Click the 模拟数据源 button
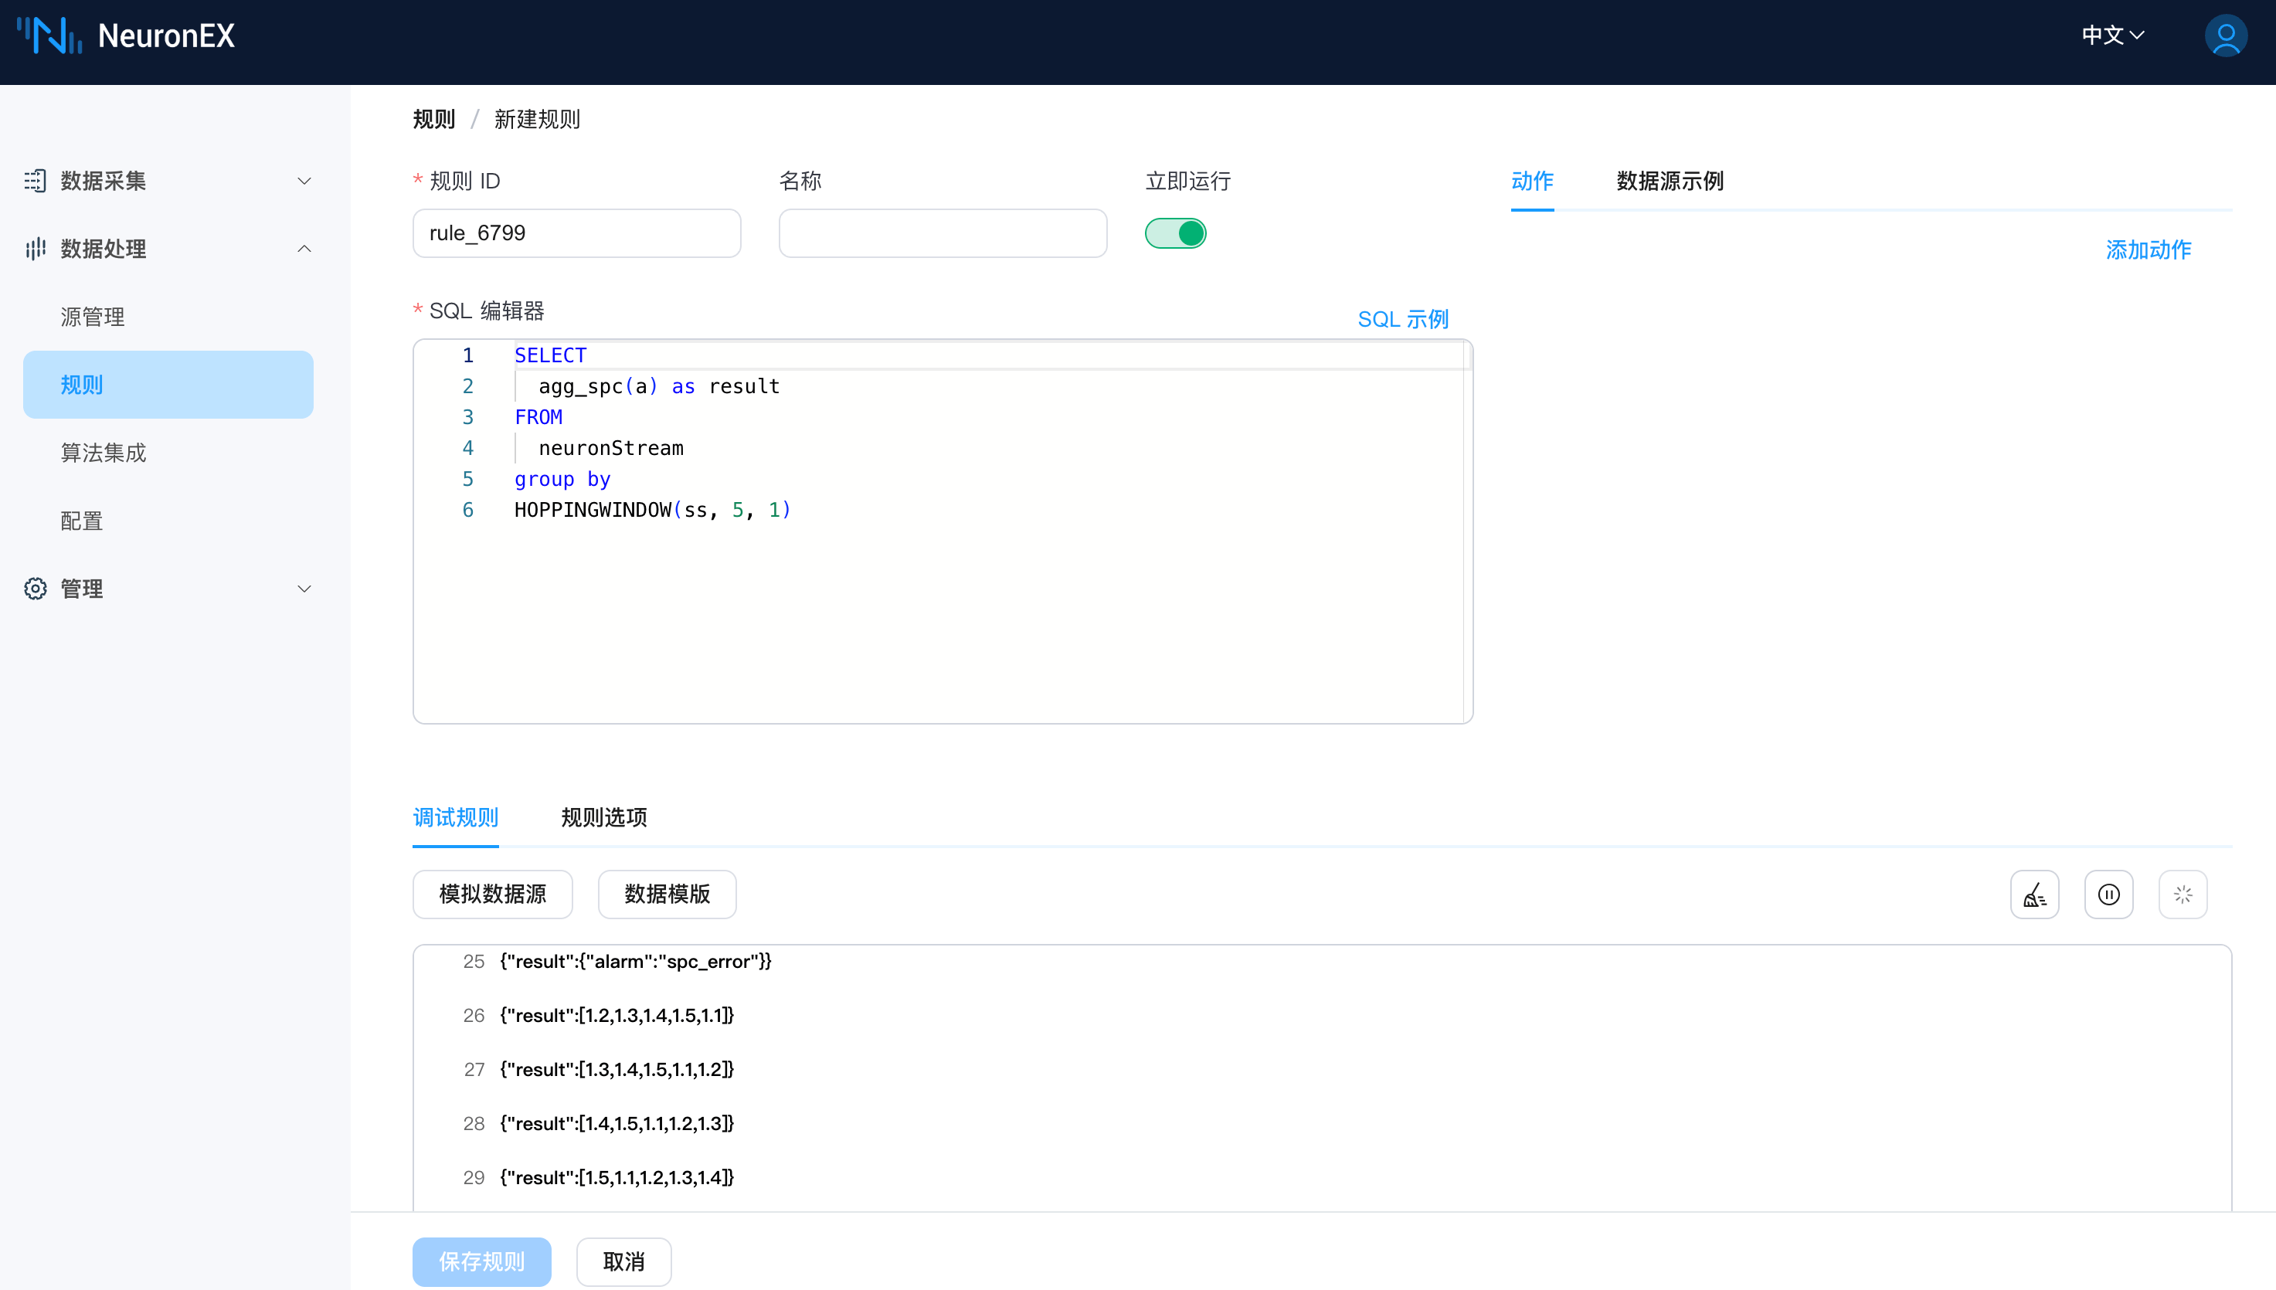This screenshot has height=1290, width=2276. tap(493, 894)
